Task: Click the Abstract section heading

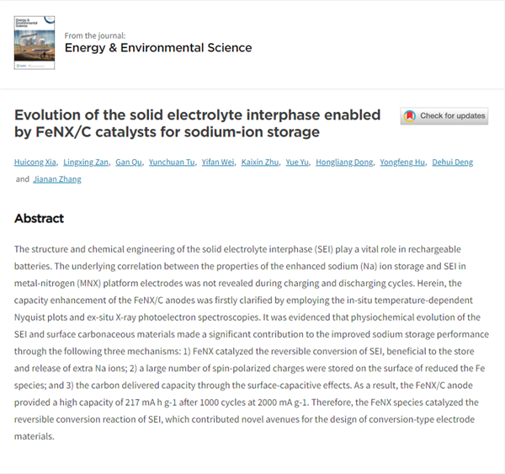Action: click(40, 218)
